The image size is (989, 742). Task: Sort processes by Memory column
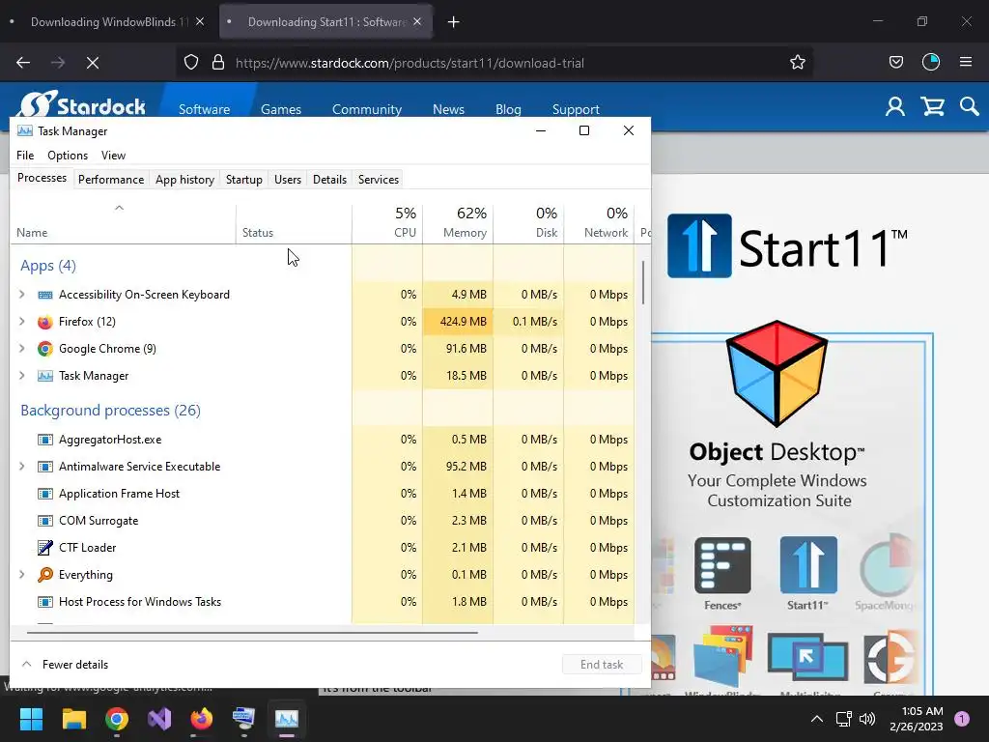point(458,223)
